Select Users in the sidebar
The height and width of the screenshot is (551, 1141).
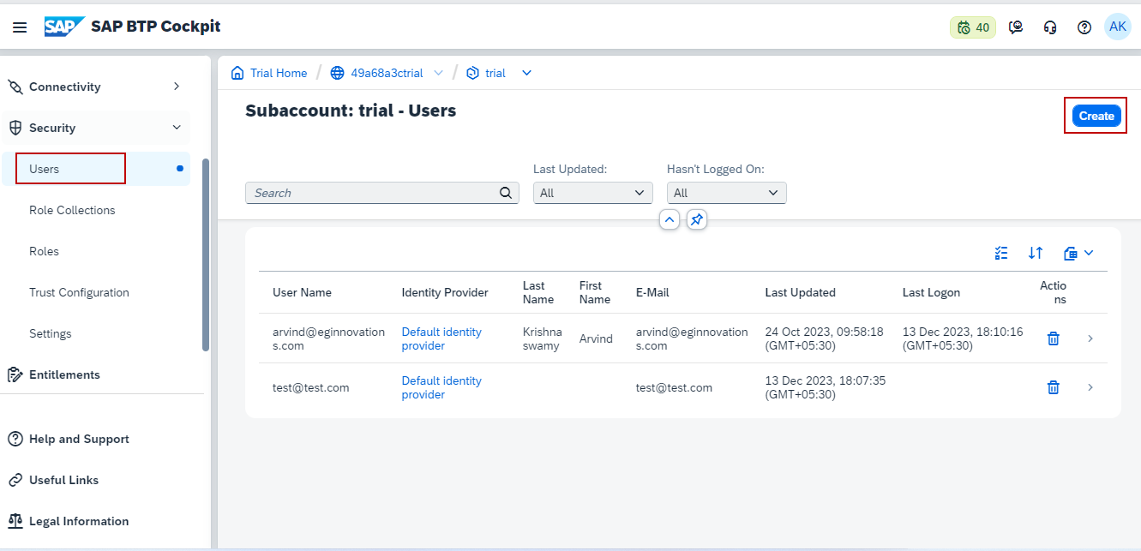coord(96,169)
